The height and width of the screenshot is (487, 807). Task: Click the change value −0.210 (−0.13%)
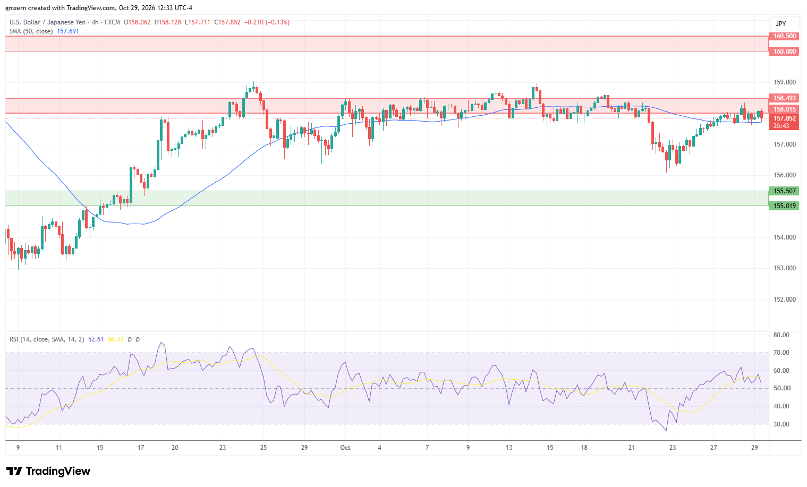(267, 22)
